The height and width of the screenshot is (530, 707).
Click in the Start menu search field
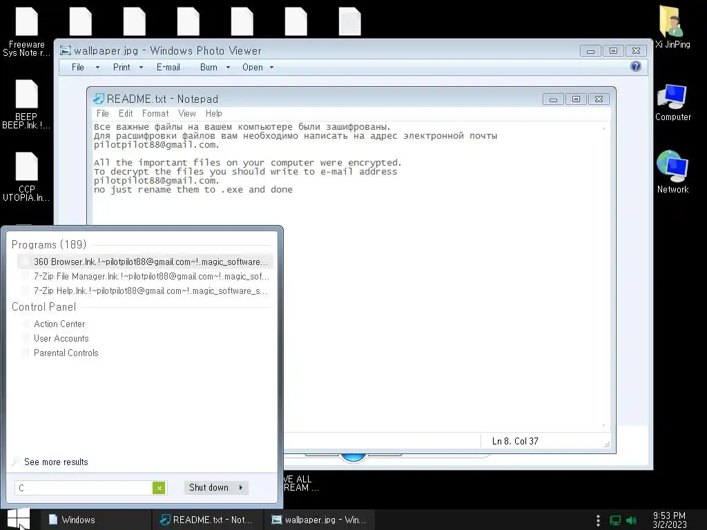click(x=84, y=488)
